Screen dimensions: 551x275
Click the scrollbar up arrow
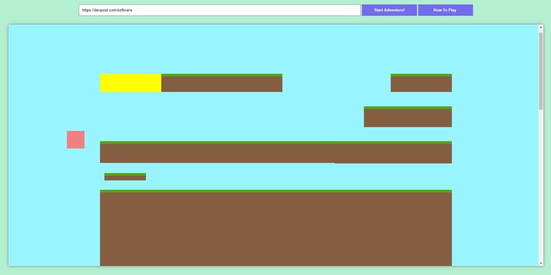point(541,27)
